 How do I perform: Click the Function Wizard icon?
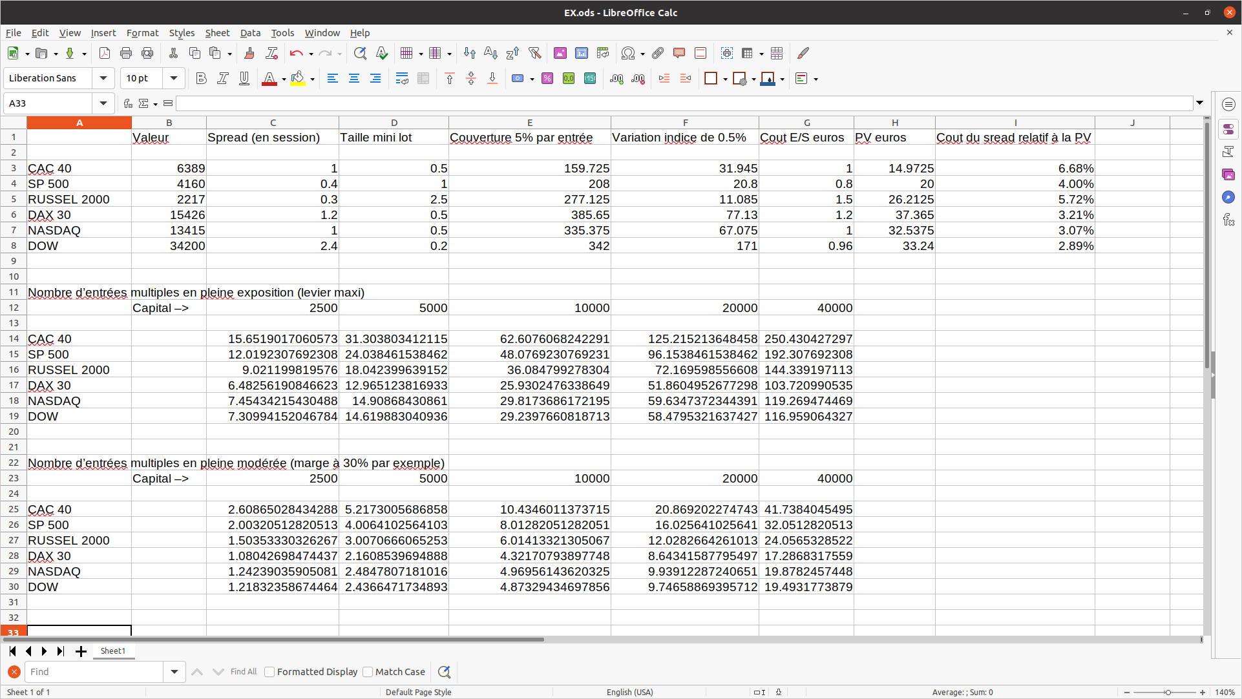click(128, 103)
